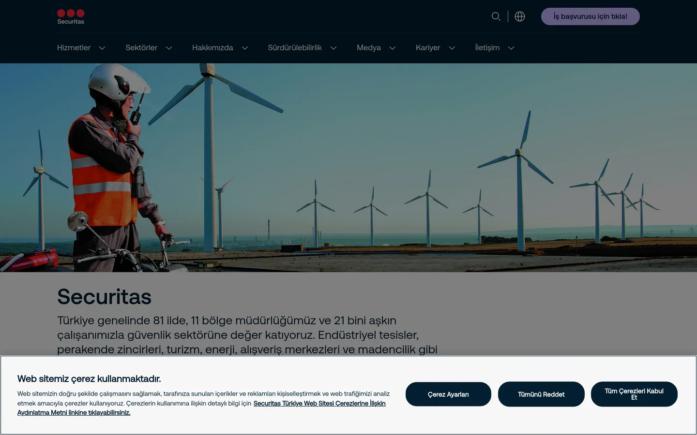Open the globe language selector icon
The width and height of the screenshot is (697, 435).
pyautogui.click(x=520, y=16)
